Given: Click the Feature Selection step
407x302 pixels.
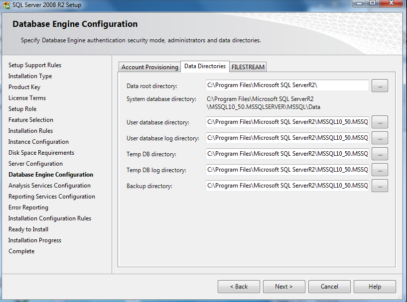Looking at the screenshot, I should [30, 120].
